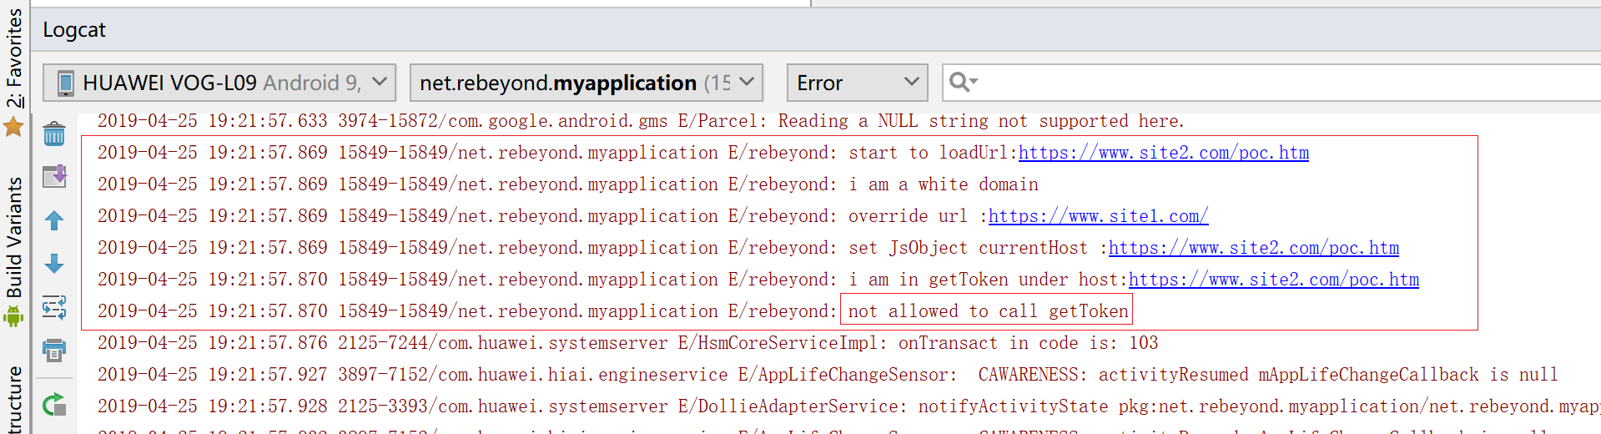Toggle soft-wrap icon in Logcat toolbar

pos(54,307)
